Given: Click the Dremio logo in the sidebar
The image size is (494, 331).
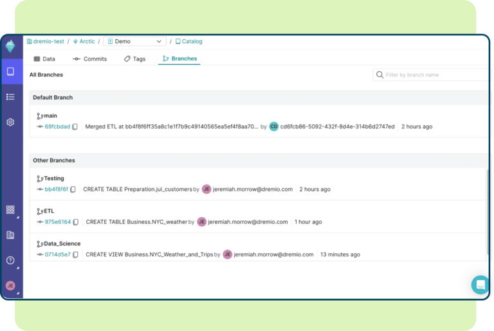Looking at the screenshot, I should click(x=10, y=46).
